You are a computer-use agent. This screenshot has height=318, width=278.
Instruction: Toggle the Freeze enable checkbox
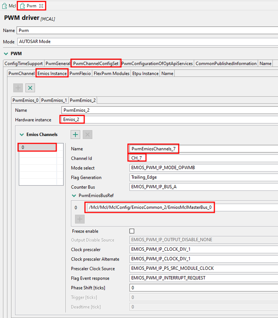click(132, 231)
